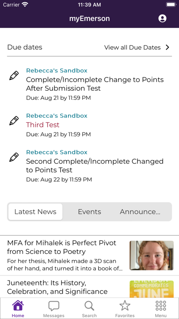This screenshot has height=319, width=179.
Task: Tap pencil icon beside Second Complete/Incomplete test
Action: pos(14,157)
